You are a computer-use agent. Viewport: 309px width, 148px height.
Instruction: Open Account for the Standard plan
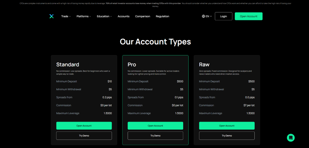tap(84, 126)
